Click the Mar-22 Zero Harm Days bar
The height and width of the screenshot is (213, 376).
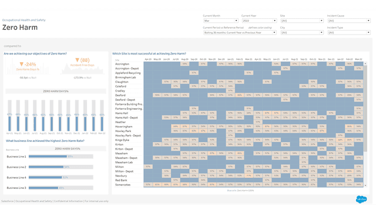[x=102, y=124]
